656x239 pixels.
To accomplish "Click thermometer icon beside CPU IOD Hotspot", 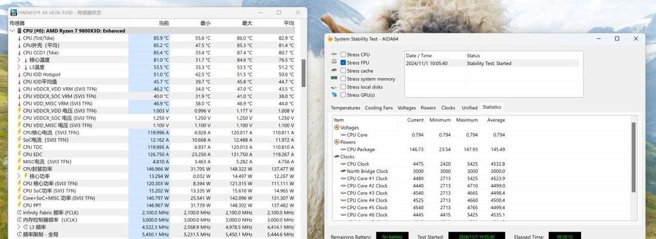I will (19, 74).
